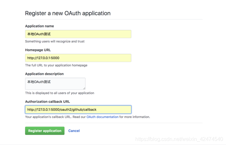Focus the Homepage URL text box
The height and width of the screenshot is (145, 226).
(78, 58)
